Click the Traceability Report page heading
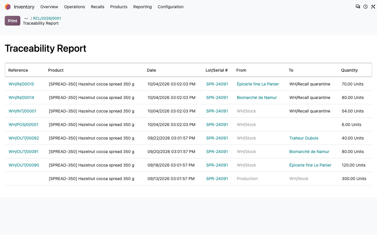The width and height of the screenshot is (377, 235). click(x=46, y=48)
